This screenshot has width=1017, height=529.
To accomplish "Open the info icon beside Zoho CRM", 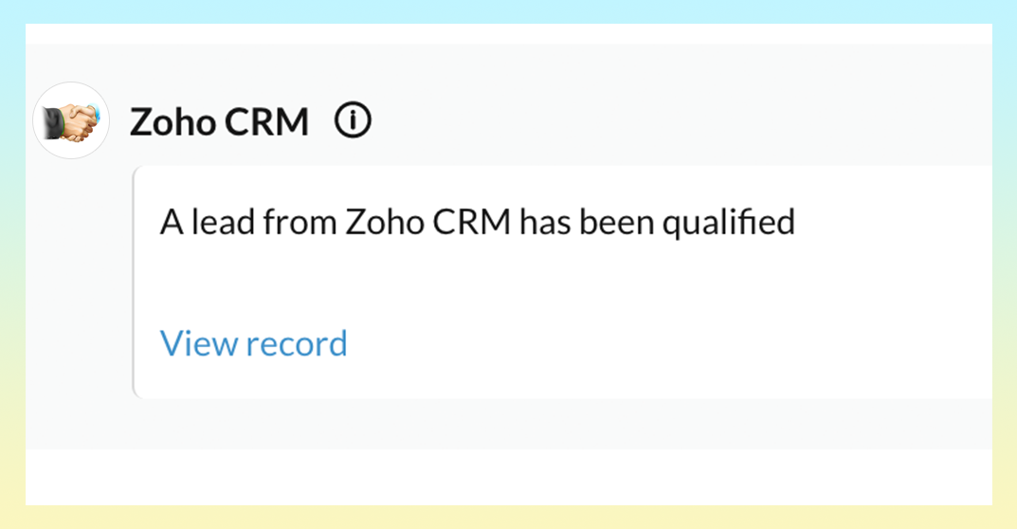I will point(354,120).
